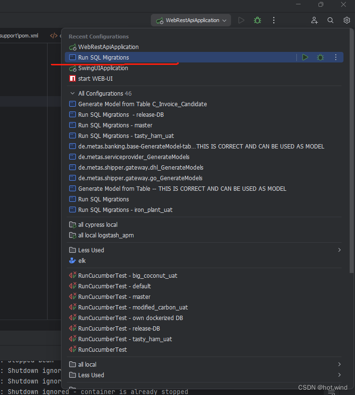Viewport: 355px width, 395px height.
Task: Click icon beside RunCucumberTest - default
Action: click(73, 286)
